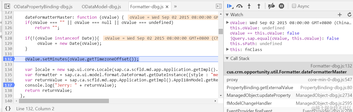The image size is (353, 112).
Task: Refresh the watch expressions
Action: coord(349,15)
